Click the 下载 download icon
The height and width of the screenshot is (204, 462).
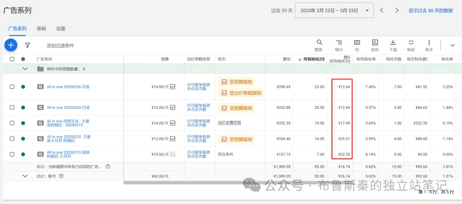(393, 43)
